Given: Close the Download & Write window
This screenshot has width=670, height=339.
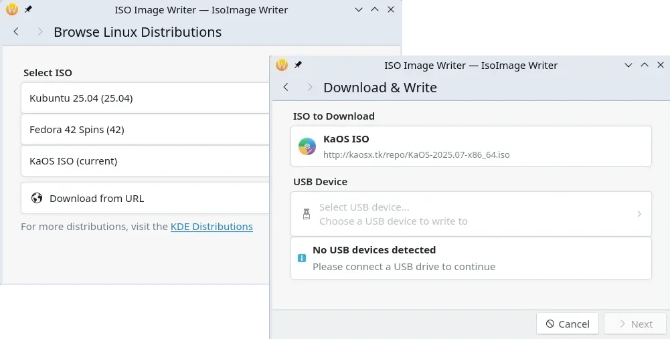Looking at the screenshot, I should [x=661, y=65].
